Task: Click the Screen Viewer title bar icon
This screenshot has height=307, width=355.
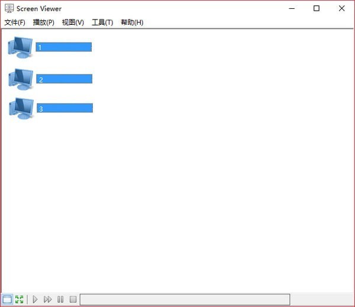Action: coord(9,8)
